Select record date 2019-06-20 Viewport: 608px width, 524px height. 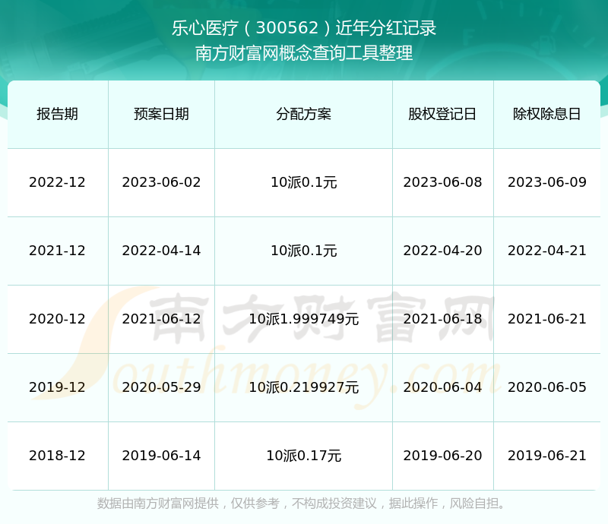pyautogui.click(x=442, y=456)
